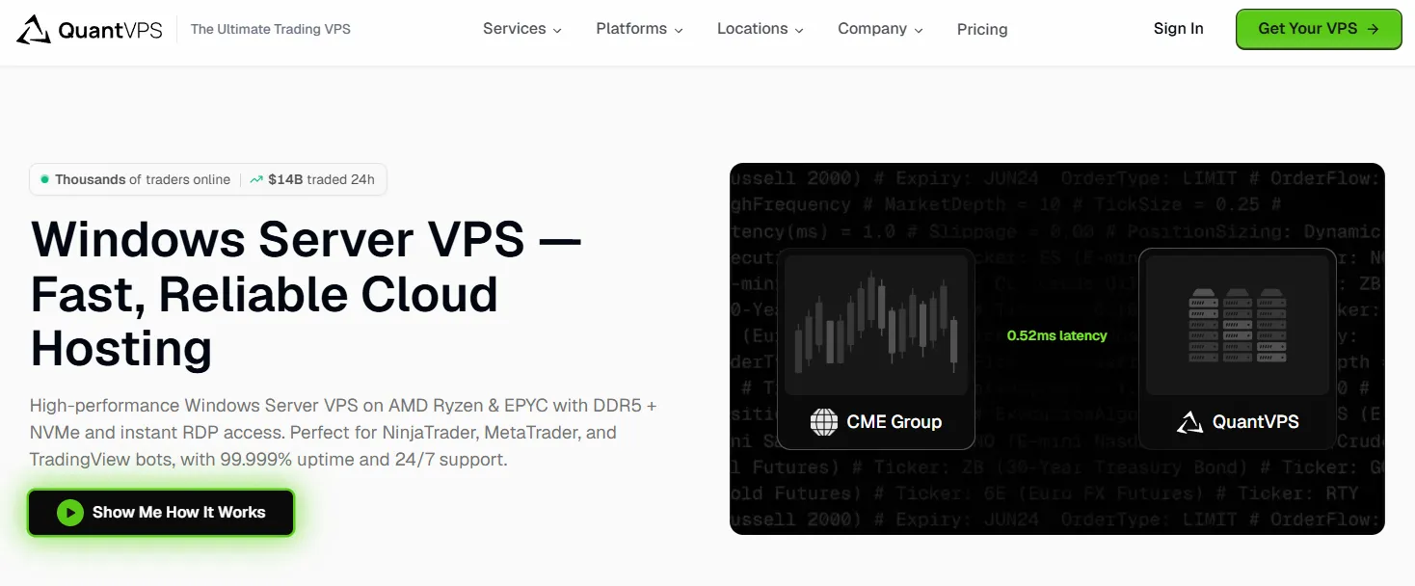Click the QuantVPS logo icon in header

click(x=34, y=30)
